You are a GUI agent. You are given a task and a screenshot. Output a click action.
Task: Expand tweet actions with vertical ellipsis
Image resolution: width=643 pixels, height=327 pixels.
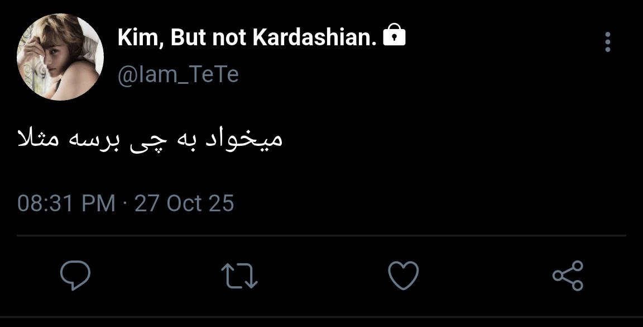point(608,42)
